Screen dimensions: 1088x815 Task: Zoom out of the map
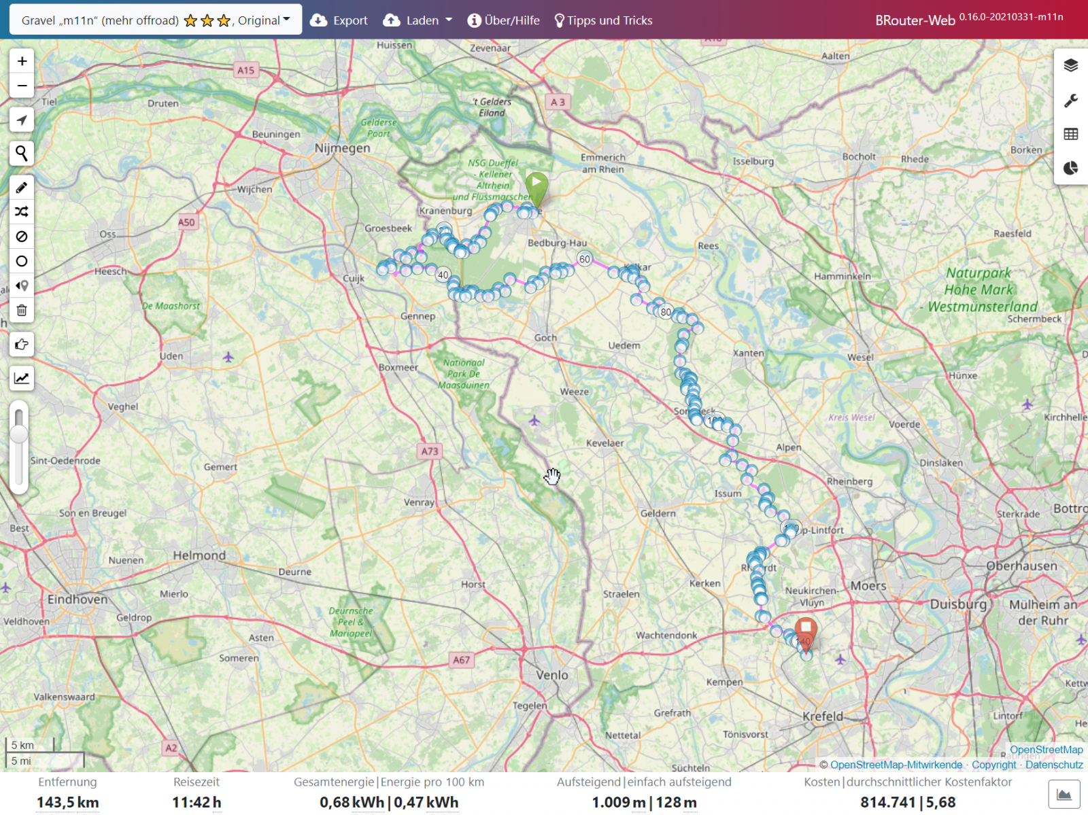[22, 86]
